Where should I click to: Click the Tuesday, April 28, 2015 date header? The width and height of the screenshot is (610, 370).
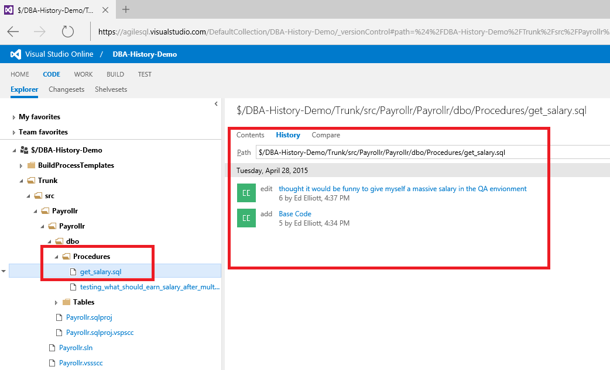pos(272,171)
